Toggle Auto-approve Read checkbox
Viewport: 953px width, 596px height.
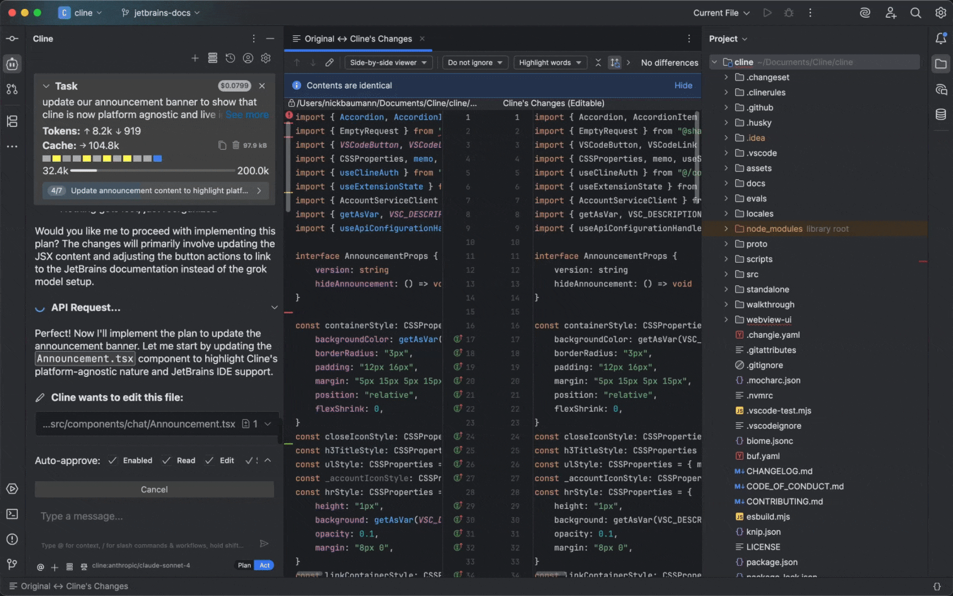(166, 460)
